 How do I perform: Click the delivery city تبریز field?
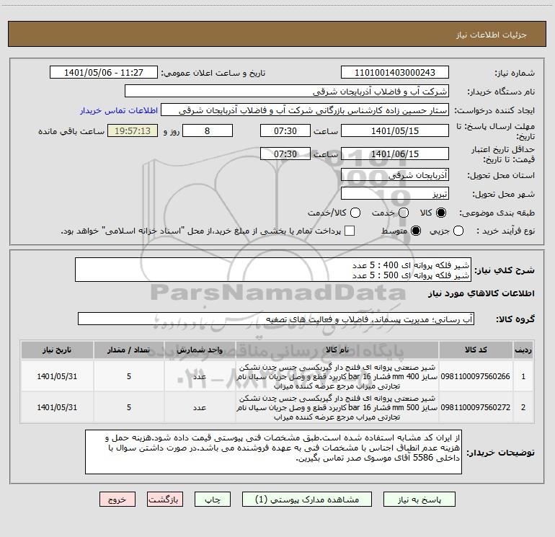tap(395, 194)
